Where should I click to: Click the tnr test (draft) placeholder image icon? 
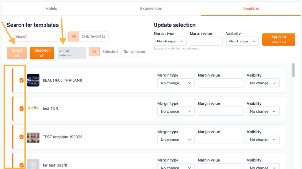(x=33, y=164)
